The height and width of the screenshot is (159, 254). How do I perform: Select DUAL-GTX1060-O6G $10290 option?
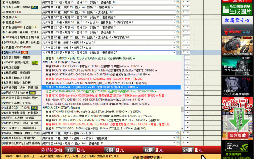(x=111, y=66)
